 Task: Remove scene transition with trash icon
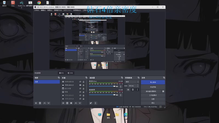133,90
